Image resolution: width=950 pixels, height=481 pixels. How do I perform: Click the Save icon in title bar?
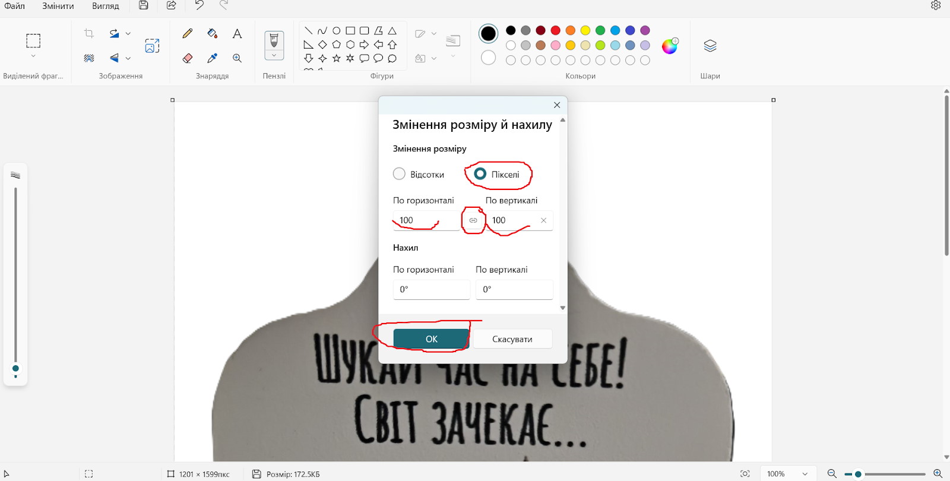(x=144, y=5)
